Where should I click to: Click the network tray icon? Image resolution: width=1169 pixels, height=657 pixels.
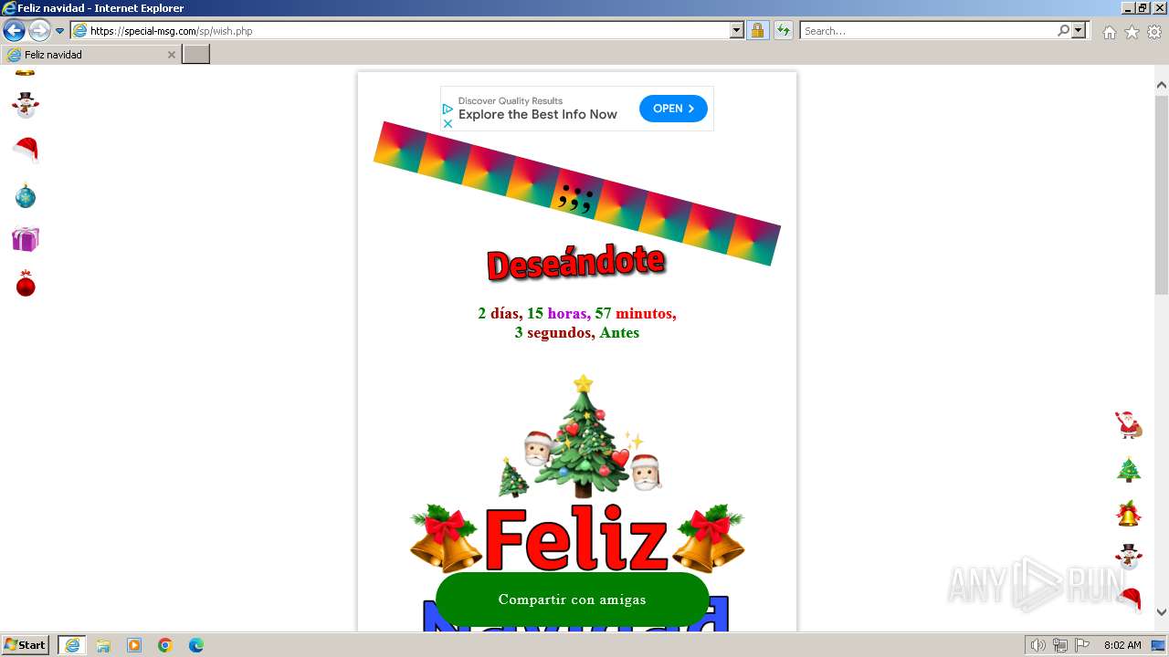coord(1060,645)
